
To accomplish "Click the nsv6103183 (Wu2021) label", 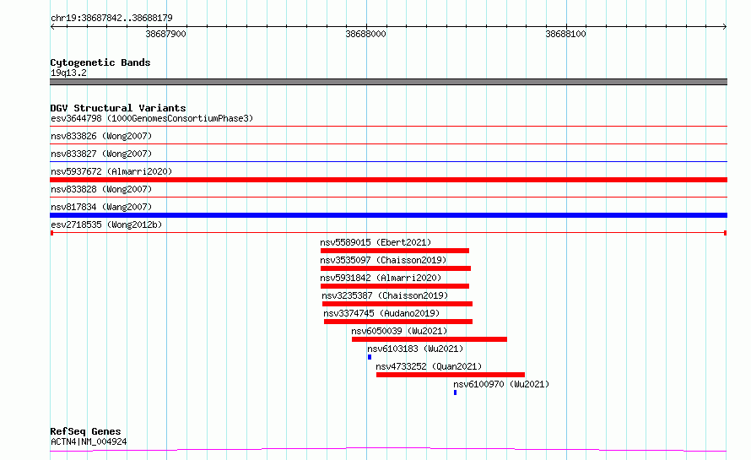I will click(415, 349).
